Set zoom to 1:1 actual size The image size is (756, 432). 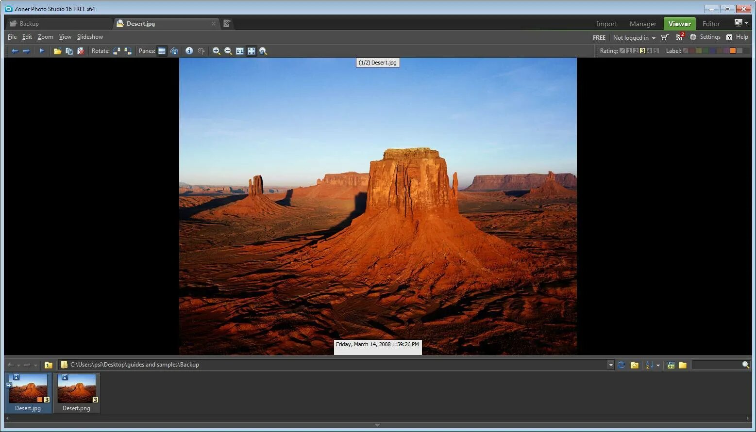240,51
